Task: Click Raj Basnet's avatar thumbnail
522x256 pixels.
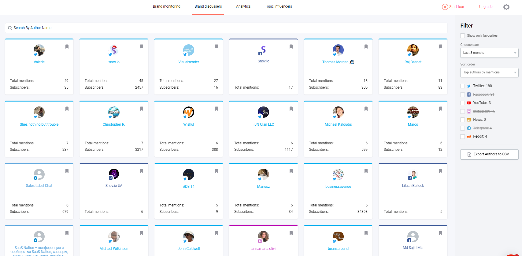Action: pyautogui.click(x=413, y=50)
